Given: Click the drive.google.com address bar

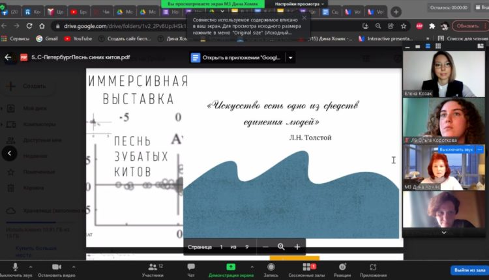Looking at the screenshot, I should pos(125,26).
